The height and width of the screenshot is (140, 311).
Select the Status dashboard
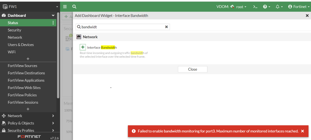pyautogui.click(x=28, y=23)
